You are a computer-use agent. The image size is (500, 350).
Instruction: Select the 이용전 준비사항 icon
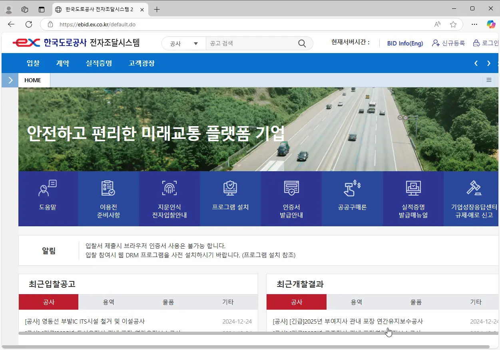(109, 199)
